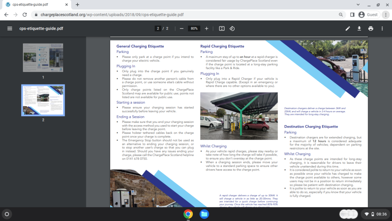Click the Rapid Charging Etiquette heading

point(222,46)
